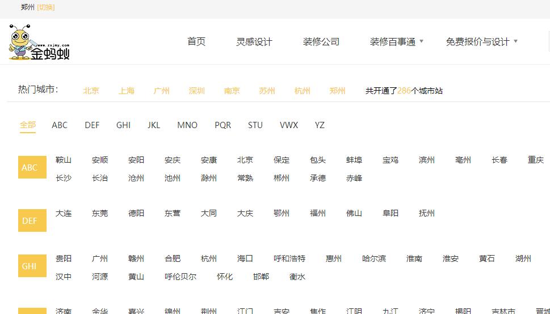Image resolution: width=550 pixels, height=314 pixels.
Task: Expand the 免费报价与设计 dropdown menu
Action: pyautogui.click(x=481, y=42)
